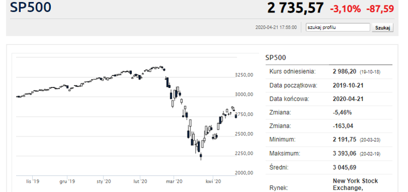Image resolution: width=408 pixels, height=192 pixels.
Task: Click the SP500 page title
Action: [31, 8]
